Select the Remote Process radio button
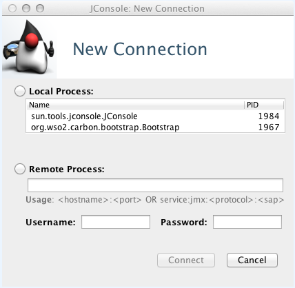The height and width of the screenshot is (288, 295). coord(20,169)
